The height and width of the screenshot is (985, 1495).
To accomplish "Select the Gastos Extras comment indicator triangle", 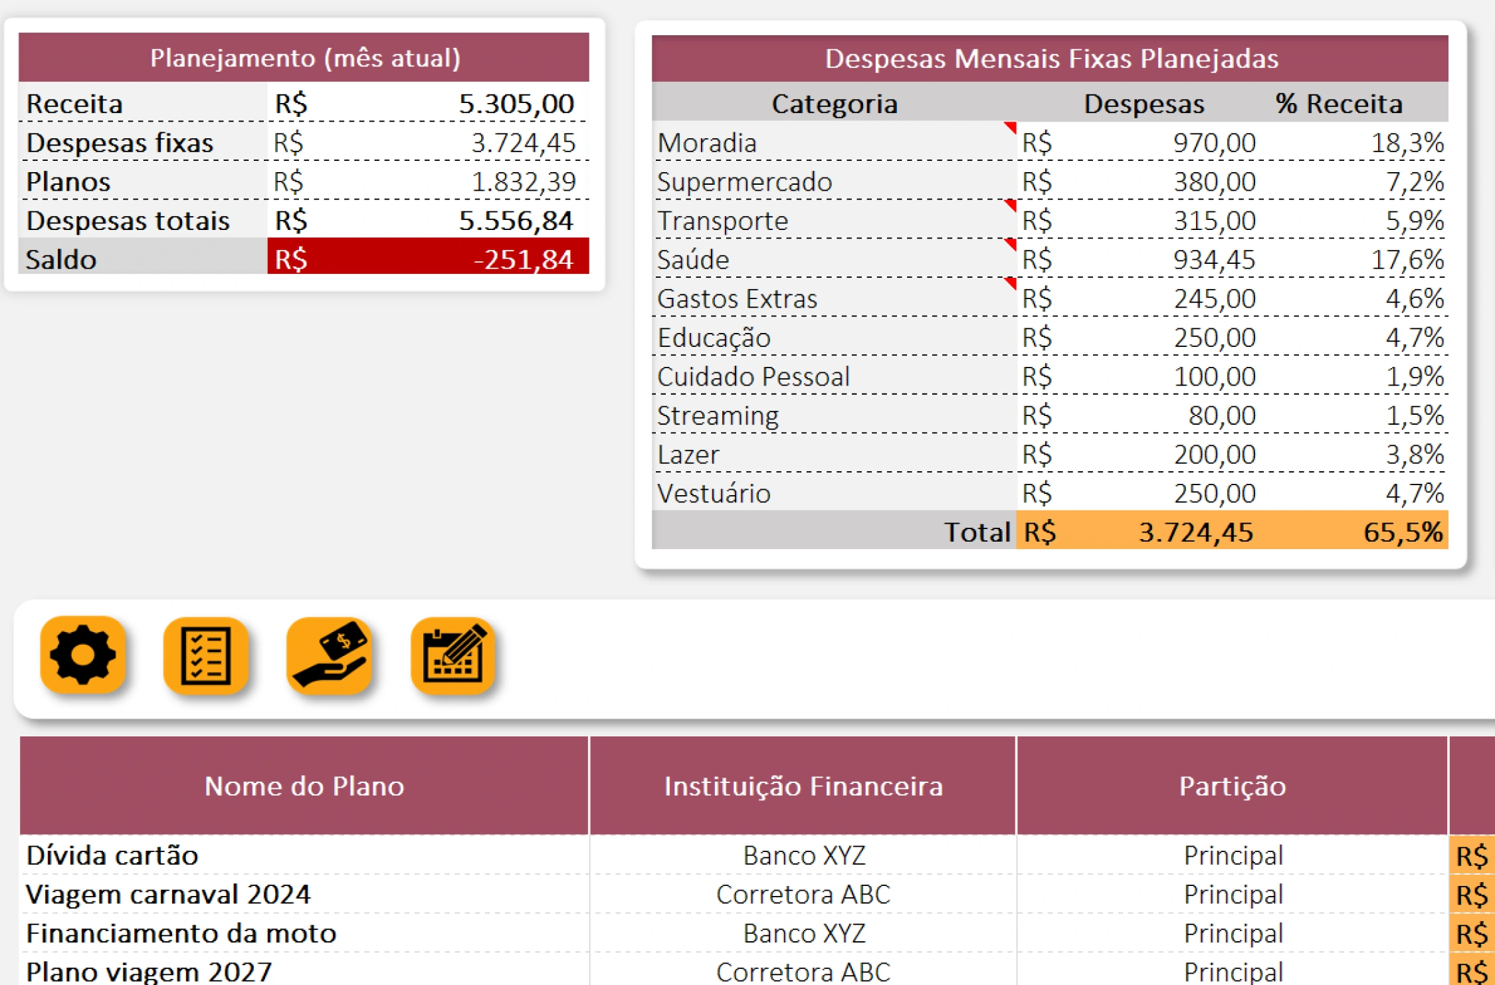I will [1011, 283].
